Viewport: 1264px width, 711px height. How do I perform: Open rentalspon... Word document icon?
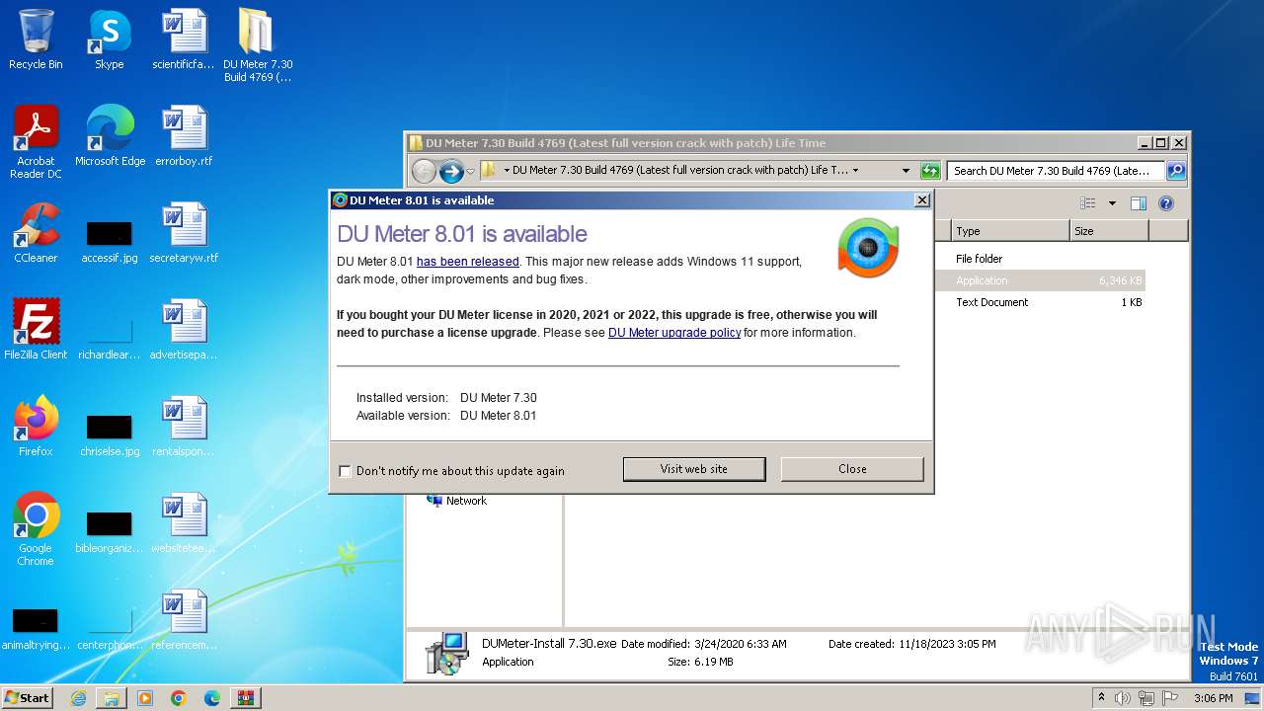point(184,427)
